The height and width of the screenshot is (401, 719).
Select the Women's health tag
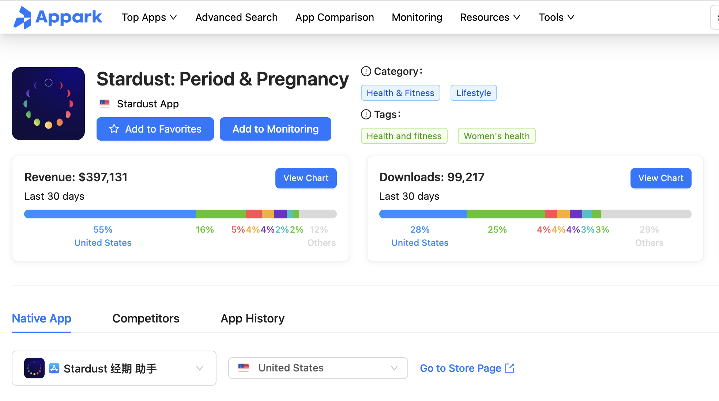[496, 136]
